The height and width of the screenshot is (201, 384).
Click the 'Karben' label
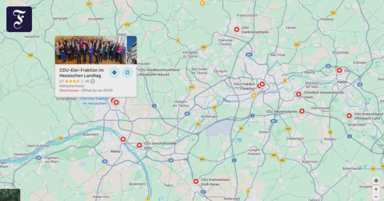pos(291,28)
